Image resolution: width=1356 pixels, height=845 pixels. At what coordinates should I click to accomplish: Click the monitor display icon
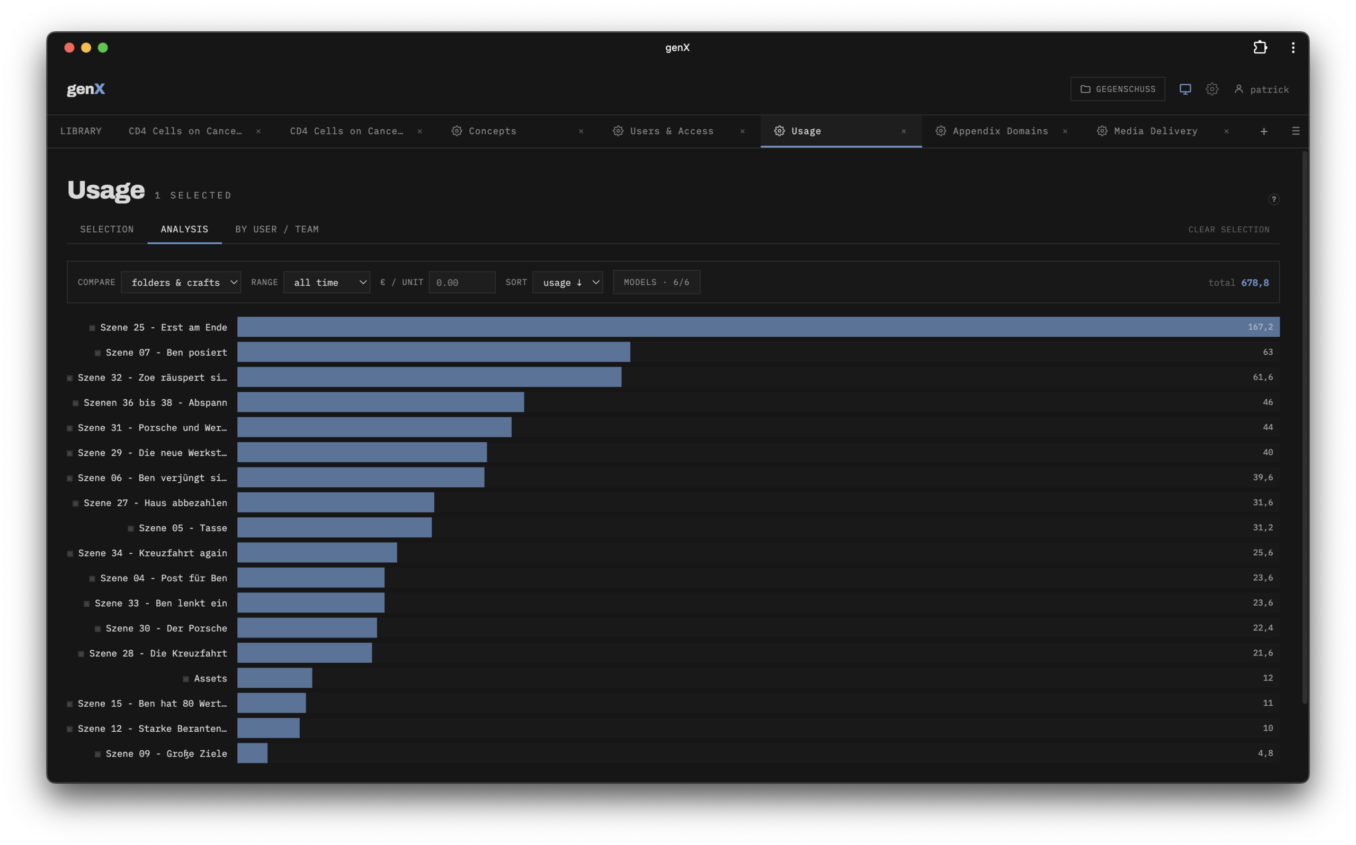click(1185, 89)
